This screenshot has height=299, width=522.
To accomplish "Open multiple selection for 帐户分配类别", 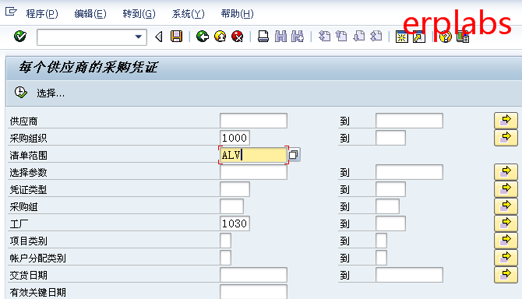I will pyautogui.click(x=506, y=258).
